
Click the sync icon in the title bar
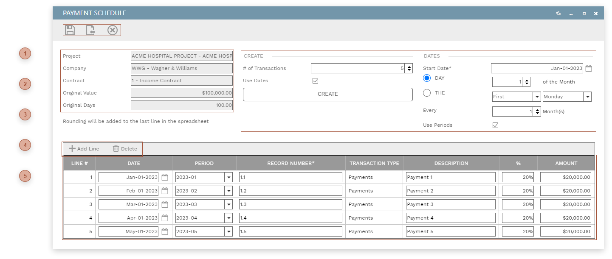(x=558, y=13)
